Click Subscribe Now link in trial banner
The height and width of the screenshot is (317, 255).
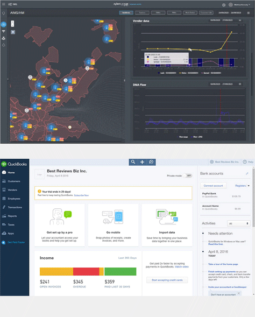[81, 195]
